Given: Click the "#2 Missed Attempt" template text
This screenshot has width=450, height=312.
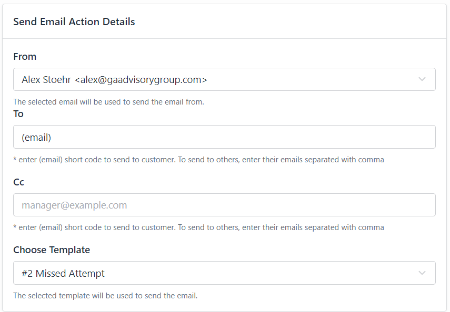Looking at the screenshot, I should tap(63, 273).
